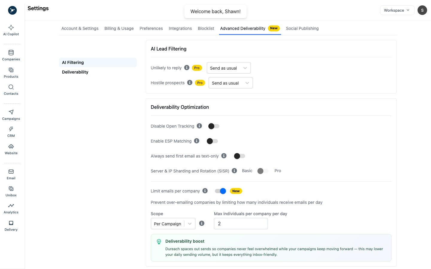Turn off Limit emails per company

tap(220, 191)
